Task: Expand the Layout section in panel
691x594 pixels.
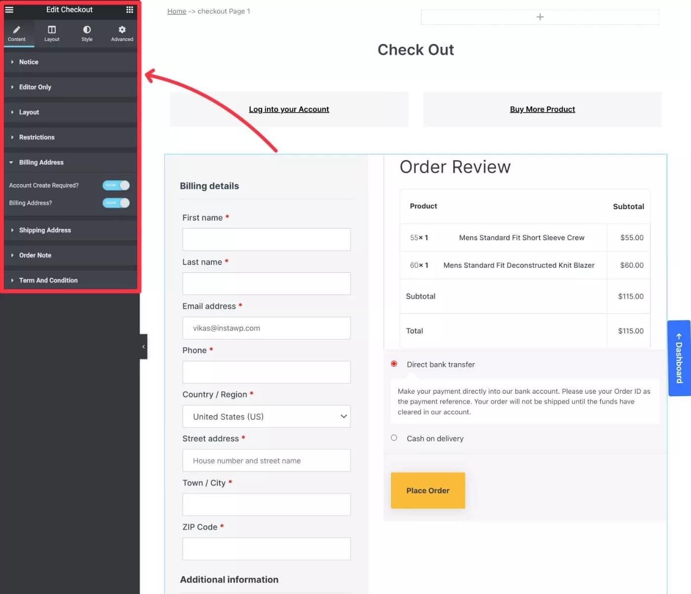Action: pyautogui.click(x=71, y=112)
